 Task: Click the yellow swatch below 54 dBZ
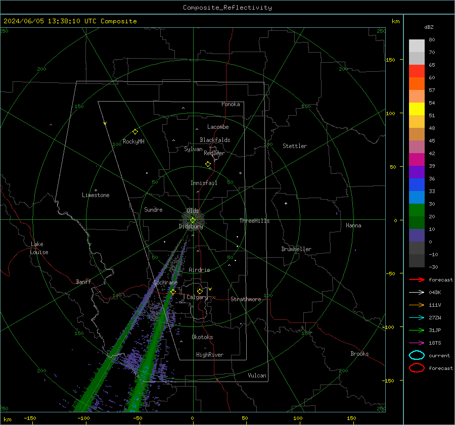(x=417, y=109)
